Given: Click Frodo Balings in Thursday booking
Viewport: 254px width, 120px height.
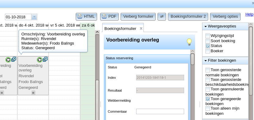Looking at the screenshot, I should point(31,82).
